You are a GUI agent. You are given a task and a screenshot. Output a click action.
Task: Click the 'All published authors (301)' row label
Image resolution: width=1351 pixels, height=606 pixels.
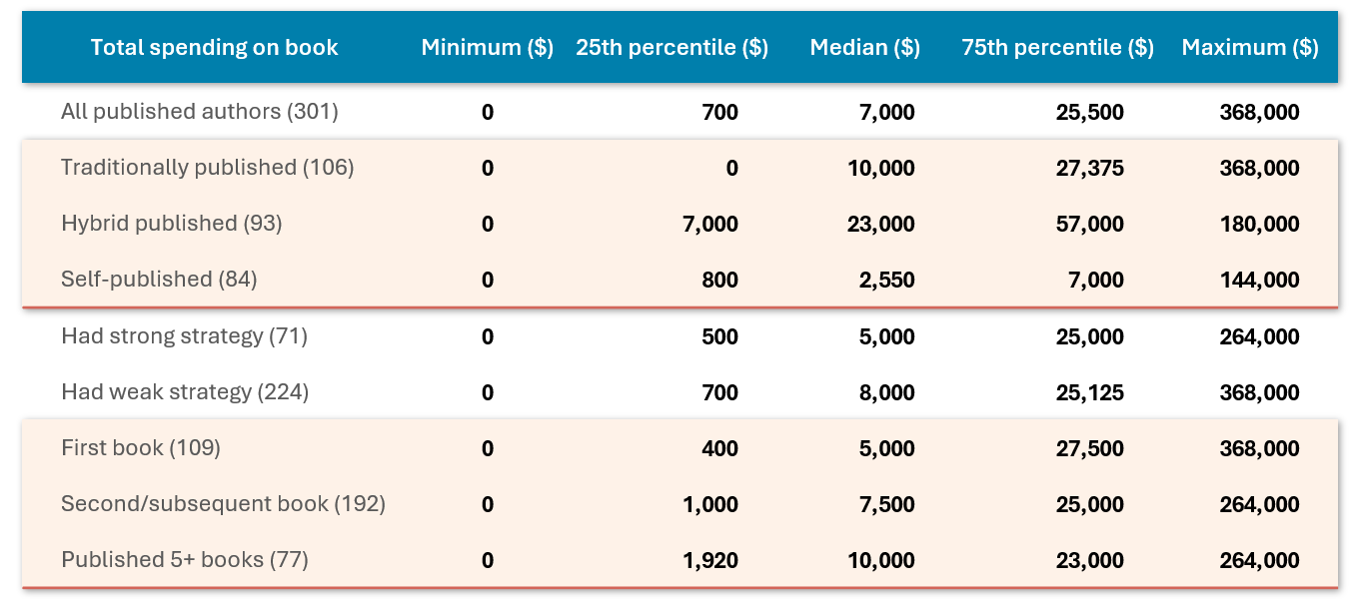pyautogui.click(x=200, y=112)
